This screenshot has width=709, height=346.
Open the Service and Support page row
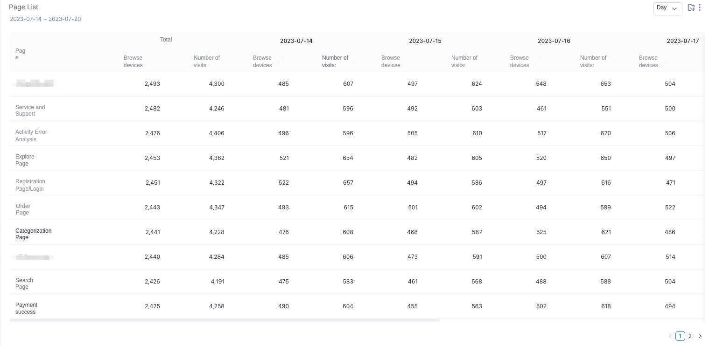tap(357, 109)
